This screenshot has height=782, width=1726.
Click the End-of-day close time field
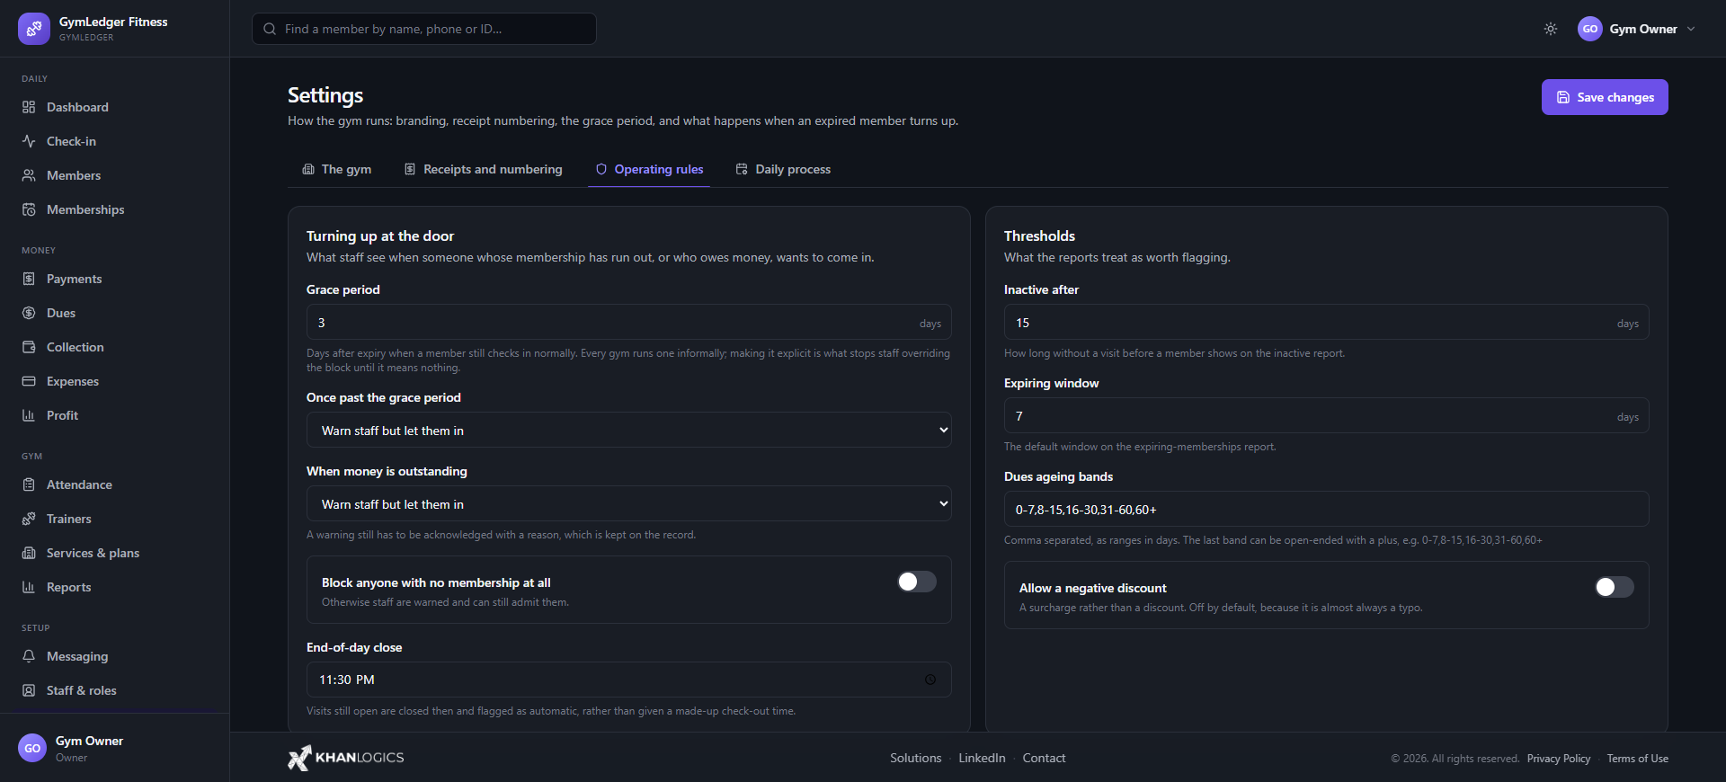tap(629, 680)
